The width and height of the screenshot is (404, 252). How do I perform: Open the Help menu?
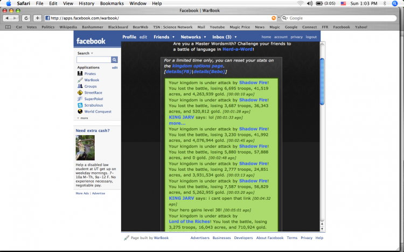coord(157,3)
